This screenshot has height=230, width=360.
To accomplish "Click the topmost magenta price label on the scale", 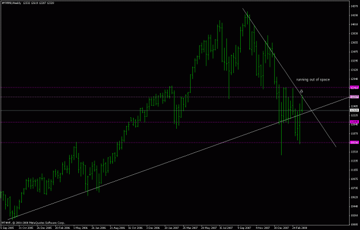I will click(x=353, y=87).
